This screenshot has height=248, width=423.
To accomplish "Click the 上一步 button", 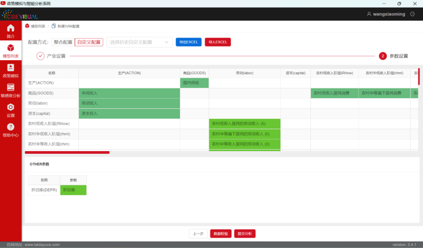I will tap(198, 234).
